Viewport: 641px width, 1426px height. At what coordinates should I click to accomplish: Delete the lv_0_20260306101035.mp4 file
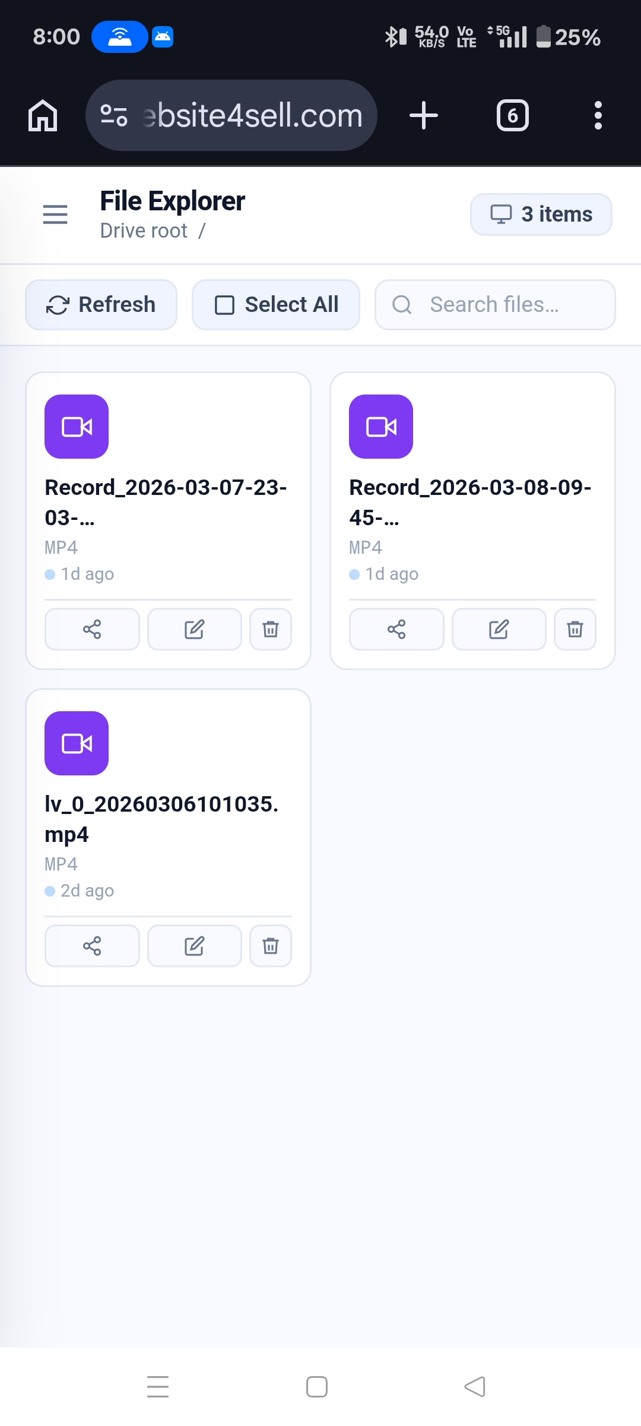coord(270,946)
